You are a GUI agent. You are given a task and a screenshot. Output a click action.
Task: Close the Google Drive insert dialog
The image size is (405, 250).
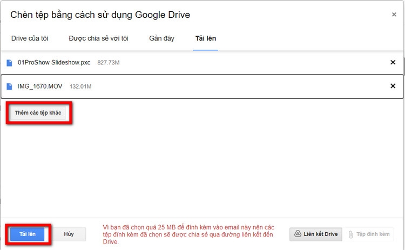click(394, 15)
